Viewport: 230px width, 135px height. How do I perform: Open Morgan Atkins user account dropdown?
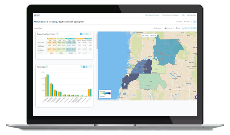click(192, 15)
